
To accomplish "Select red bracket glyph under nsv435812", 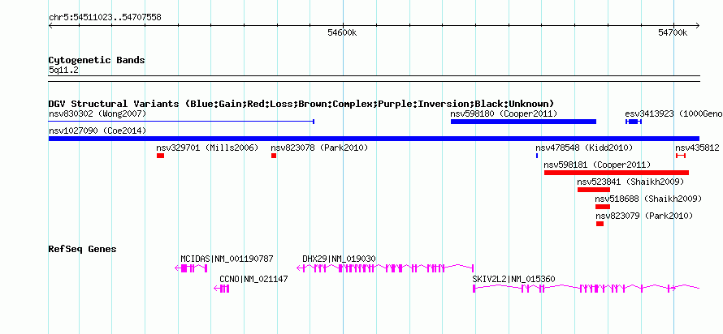I will [681, 156].
